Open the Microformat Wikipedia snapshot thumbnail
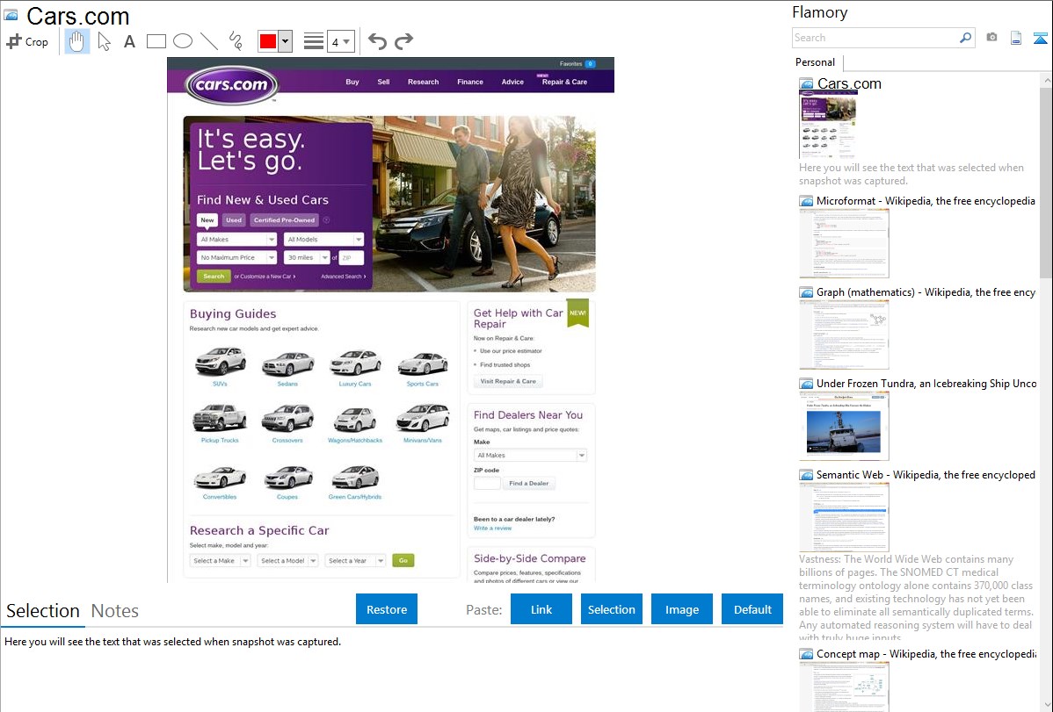Image resolution: width=1053 pixels, height=712 pixels. (844, 243)
